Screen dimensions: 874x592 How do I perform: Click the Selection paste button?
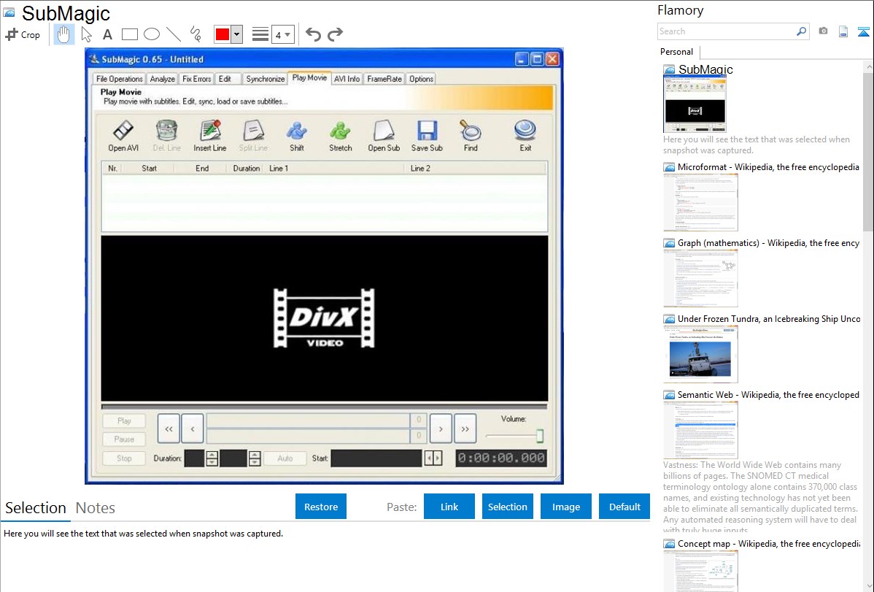[507, 507]
